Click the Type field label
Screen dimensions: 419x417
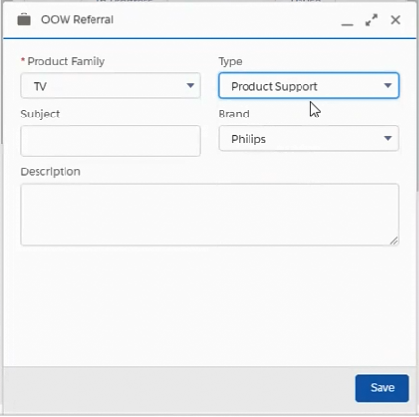coord(230,62)
